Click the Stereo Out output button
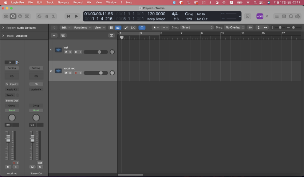304x177 pixels. [12, 100]
